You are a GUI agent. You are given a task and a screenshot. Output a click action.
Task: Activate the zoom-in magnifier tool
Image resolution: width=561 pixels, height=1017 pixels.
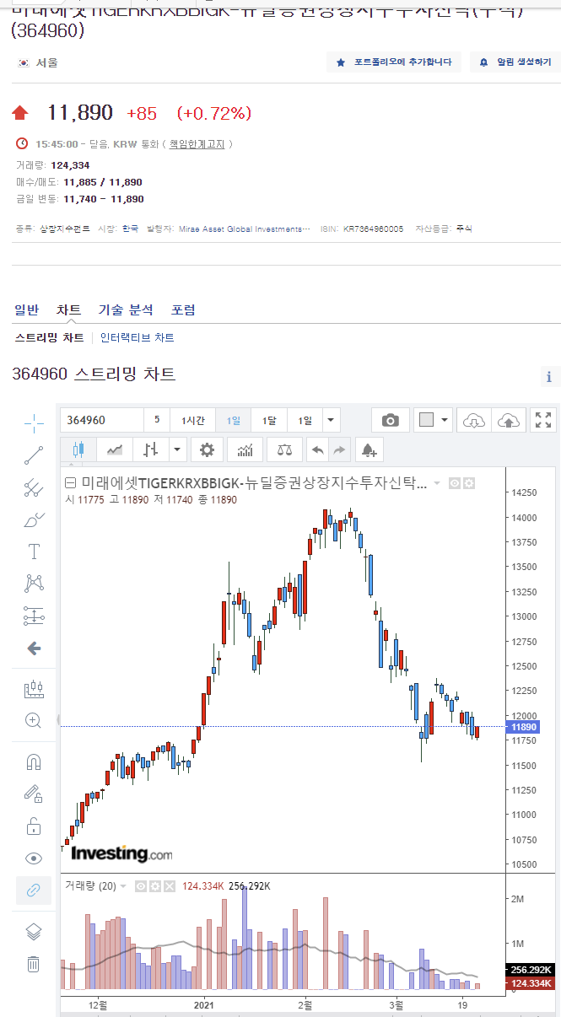pyautogui.click(x=34, y=720)
